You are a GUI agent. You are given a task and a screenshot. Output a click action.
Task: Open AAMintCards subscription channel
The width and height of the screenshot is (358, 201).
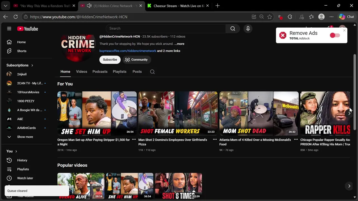[x=26, y=128]
